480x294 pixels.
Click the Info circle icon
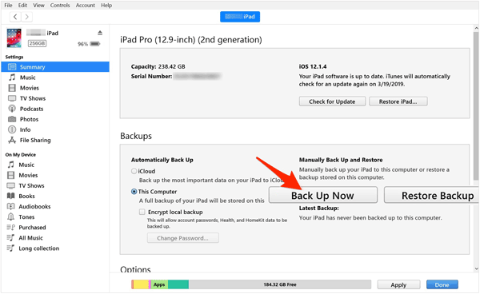pos(12,129)
